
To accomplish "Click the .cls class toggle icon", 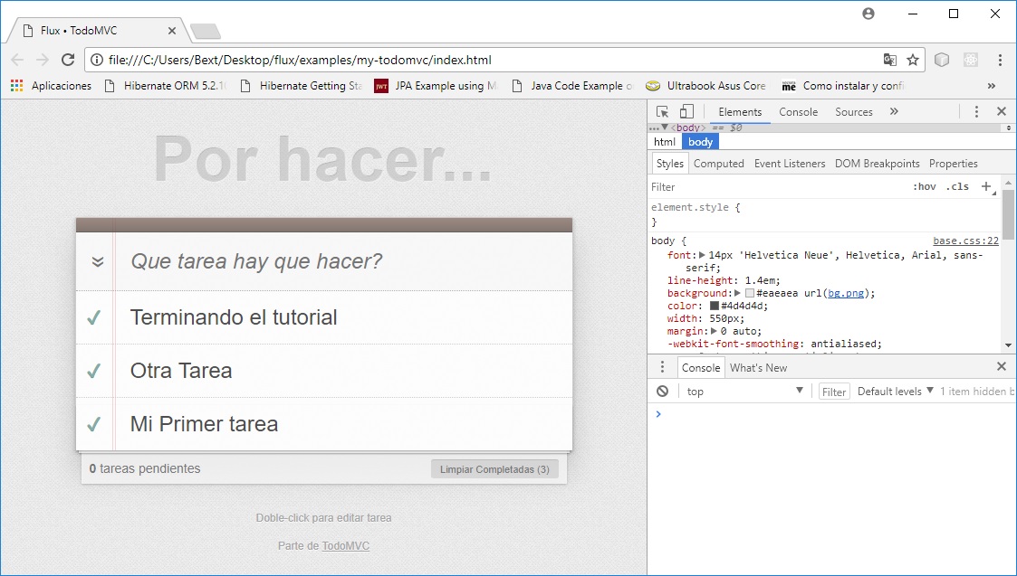I will point(955,186).
